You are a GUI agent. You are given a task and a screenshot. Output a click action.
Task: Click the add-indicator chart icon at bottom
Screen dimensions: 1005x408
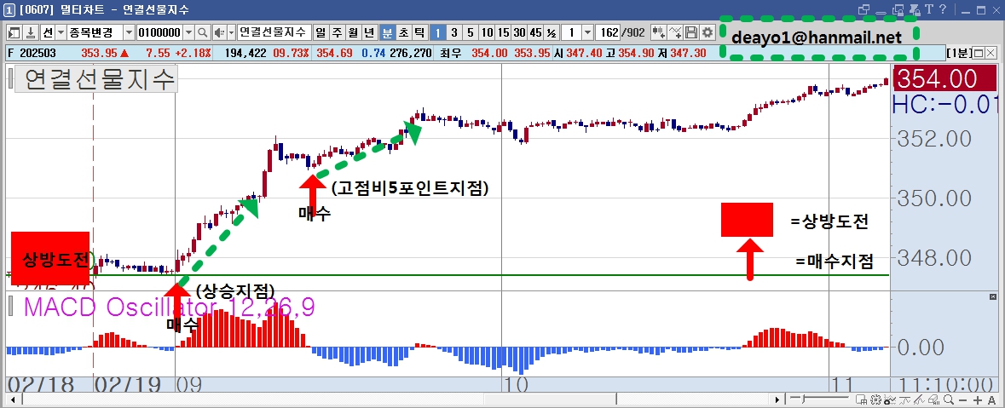click(890, 399)
